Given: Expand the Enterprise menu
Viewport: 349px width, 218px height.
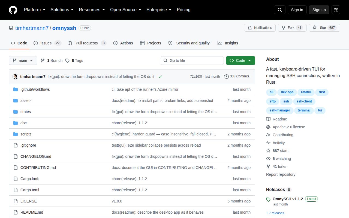Looking at the screenshot, I should [x=159, y=10].
